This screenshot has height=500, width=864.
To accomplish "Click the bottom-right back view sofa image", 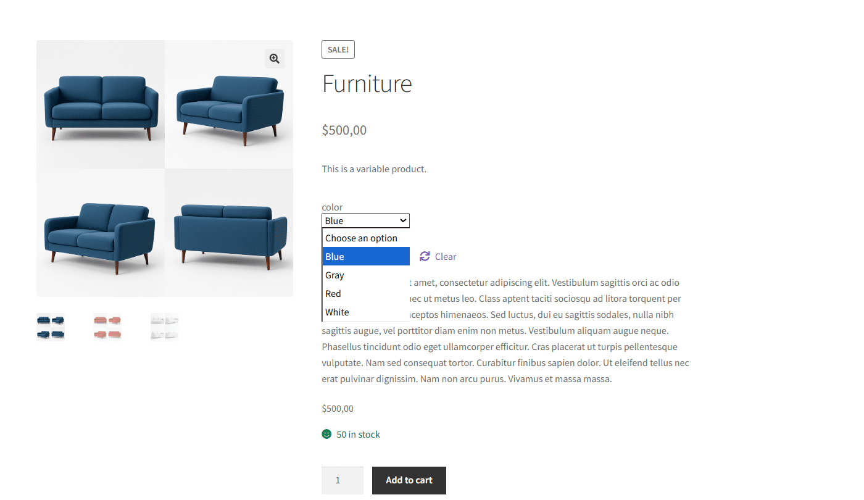I will 230,233.
